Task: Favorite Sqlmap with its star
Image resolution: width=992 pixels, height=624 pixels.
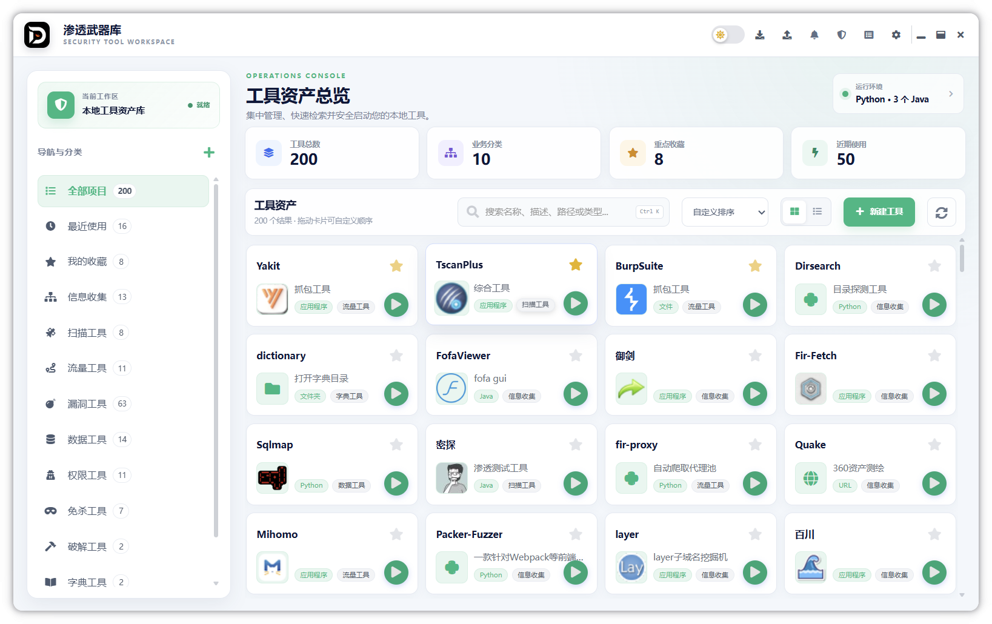Action: click(396, 445)
